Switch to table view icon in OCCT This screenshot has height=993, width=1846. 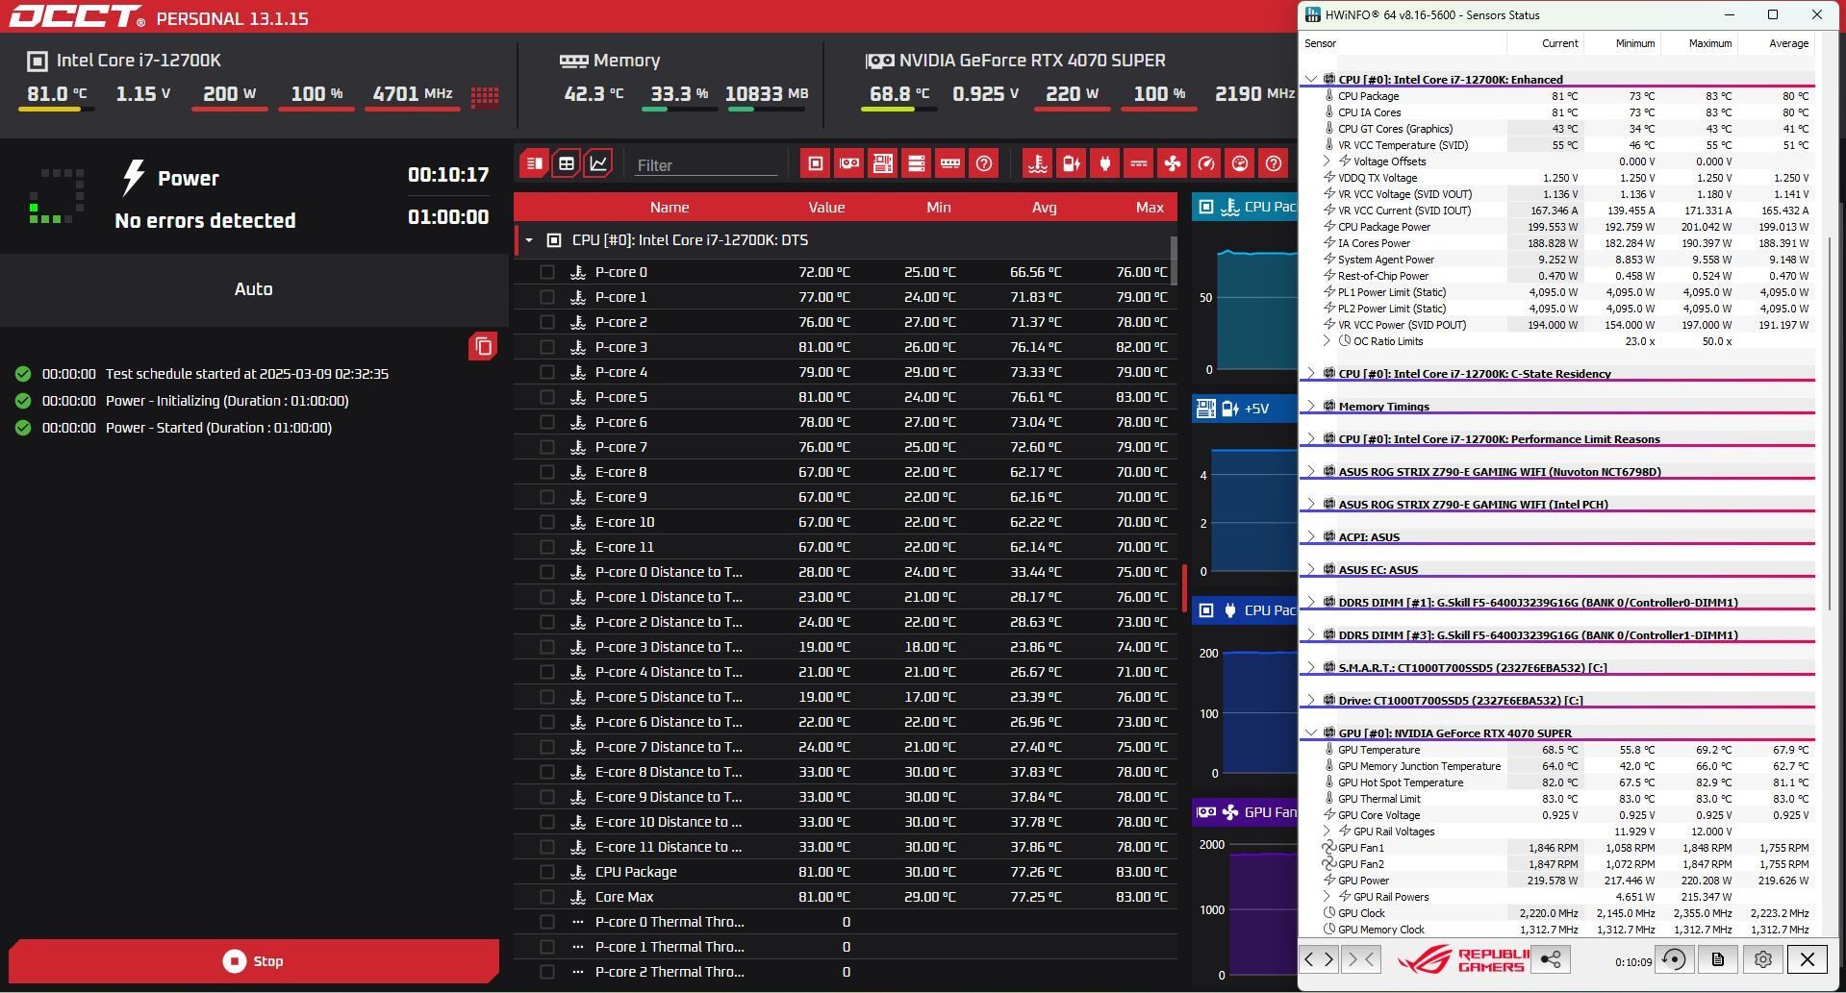567,163
